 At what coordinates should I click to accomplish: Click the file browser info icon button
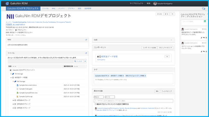[x=85, y=61]
